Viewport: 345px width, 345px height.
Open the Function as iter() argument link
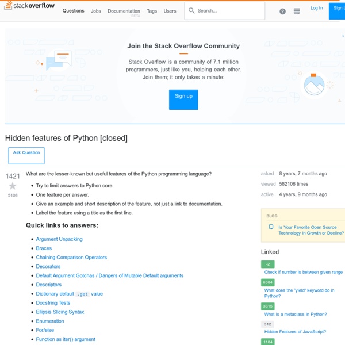tap(66, 339)
